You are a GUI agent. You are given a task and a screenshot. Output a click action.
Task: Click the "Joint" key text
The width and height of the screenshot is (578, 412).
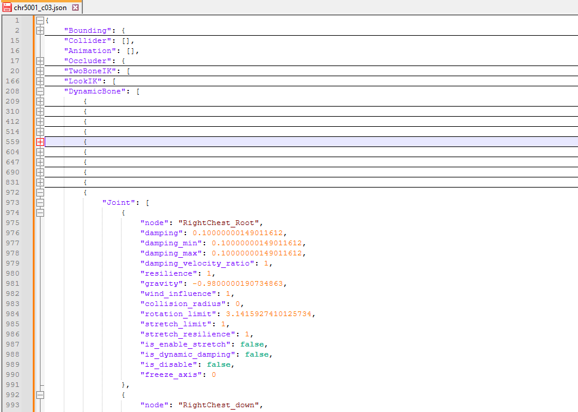click(x=119, y=202)
